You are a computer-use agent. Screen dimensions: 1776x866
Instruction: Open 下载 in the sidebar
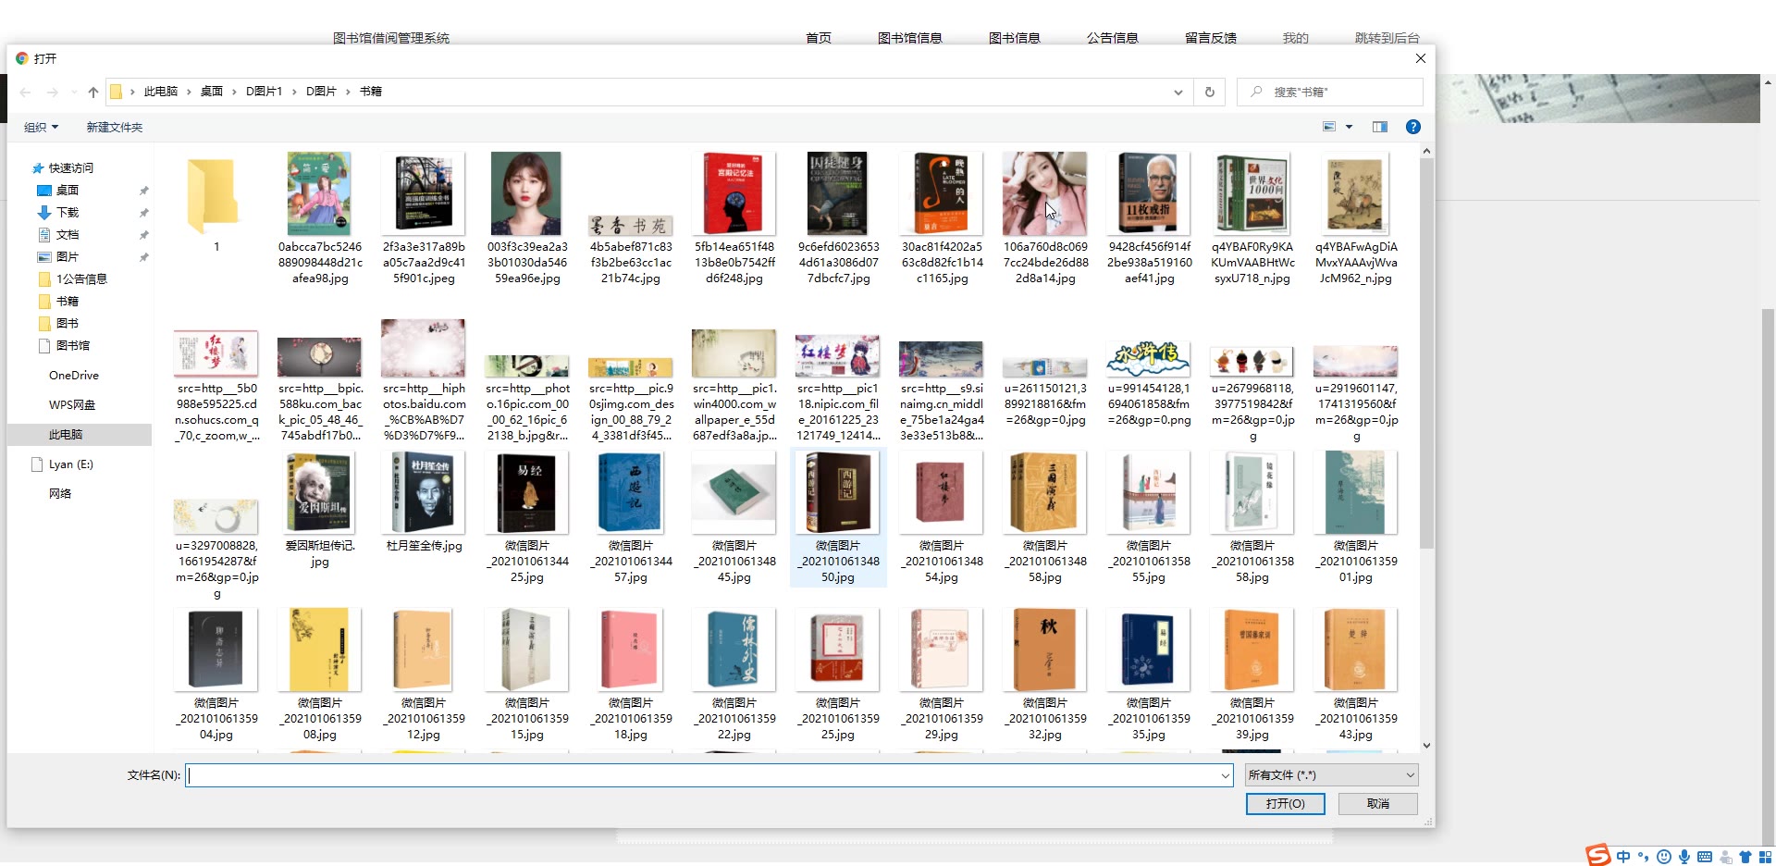click(x=67, y=212)
